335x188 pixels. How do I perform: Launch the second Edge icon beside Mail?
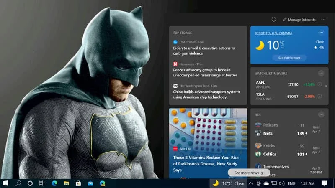pos(102,183)
